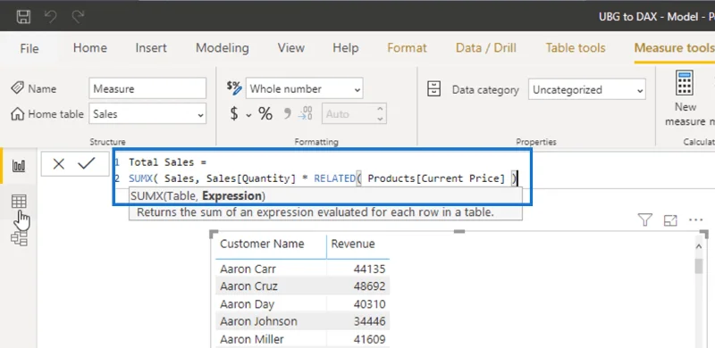Viewport: 715px width, 348px height.
Task: Click the revenue value 44135
Action: tap(369, 269)
